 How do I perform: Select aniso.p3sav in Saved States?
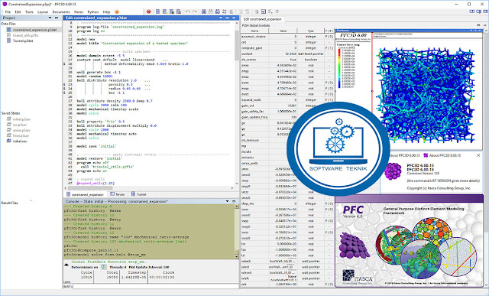[x=21, y=130]
